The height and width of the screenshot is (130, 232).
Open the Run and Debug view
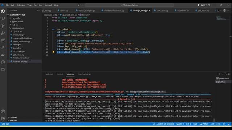point(3,33)
